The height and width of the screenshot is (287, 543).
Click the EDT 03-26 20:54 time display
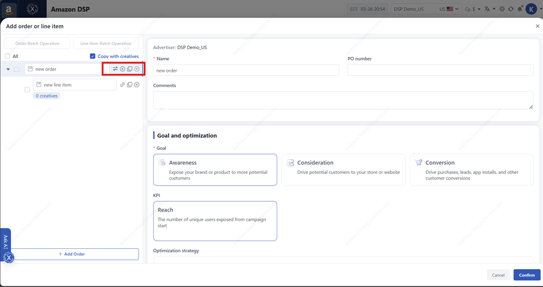[367, 9]
